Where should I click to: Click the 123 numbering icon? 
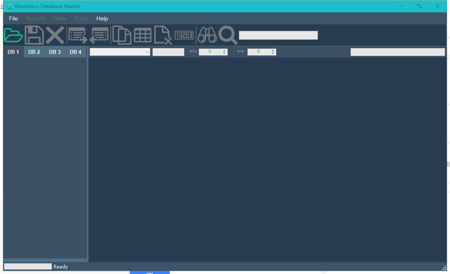pos(184,35)
